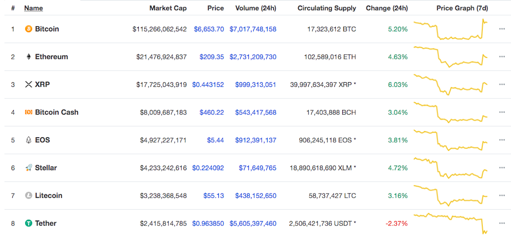Open the Tether coin page link
The height and width of the screenshot is (237, 511).
pyautogui.click(x=46, y=223)
